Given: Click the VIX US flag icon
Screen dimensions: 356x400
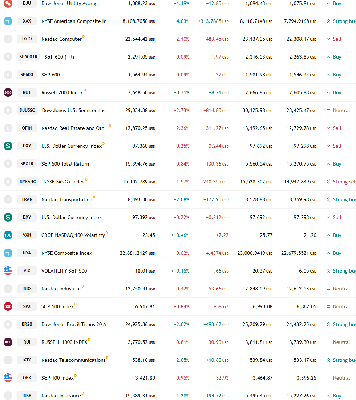Looking at the screenshot, I should tap(8, 271).
